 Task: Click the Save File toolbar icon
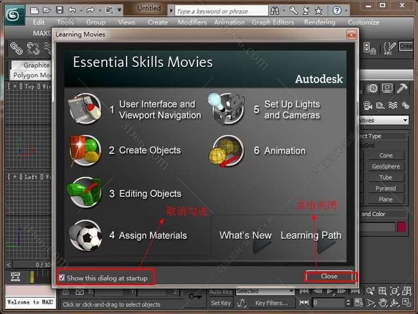(x=59, y=10)
